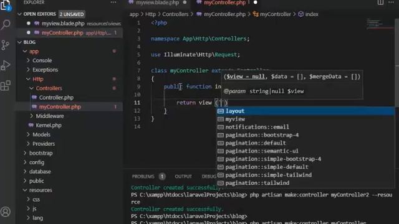Choose 'pagination::default' suggestion

305,143
